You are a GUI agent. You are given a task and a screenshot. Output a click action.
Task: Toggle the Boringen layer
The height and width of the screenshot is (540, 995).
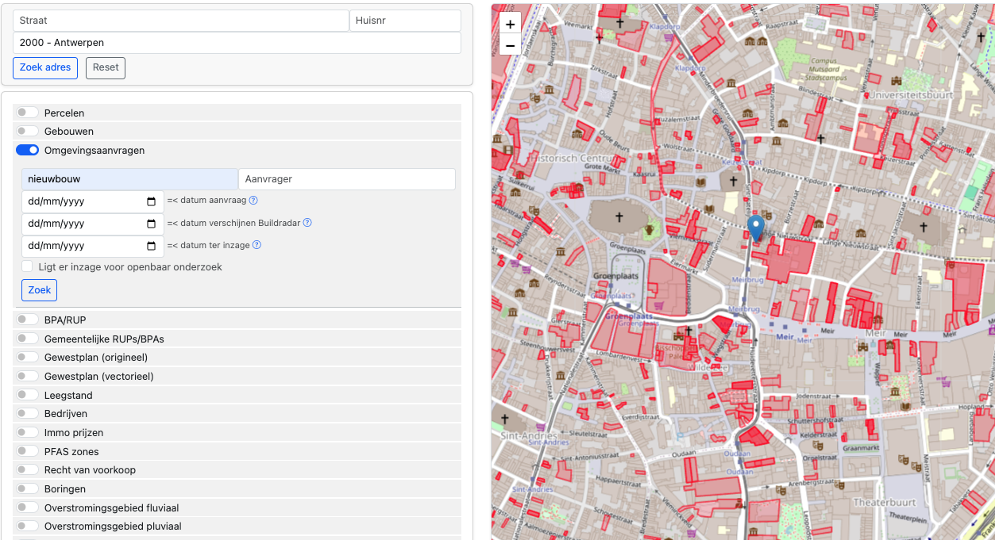(28, 488)
